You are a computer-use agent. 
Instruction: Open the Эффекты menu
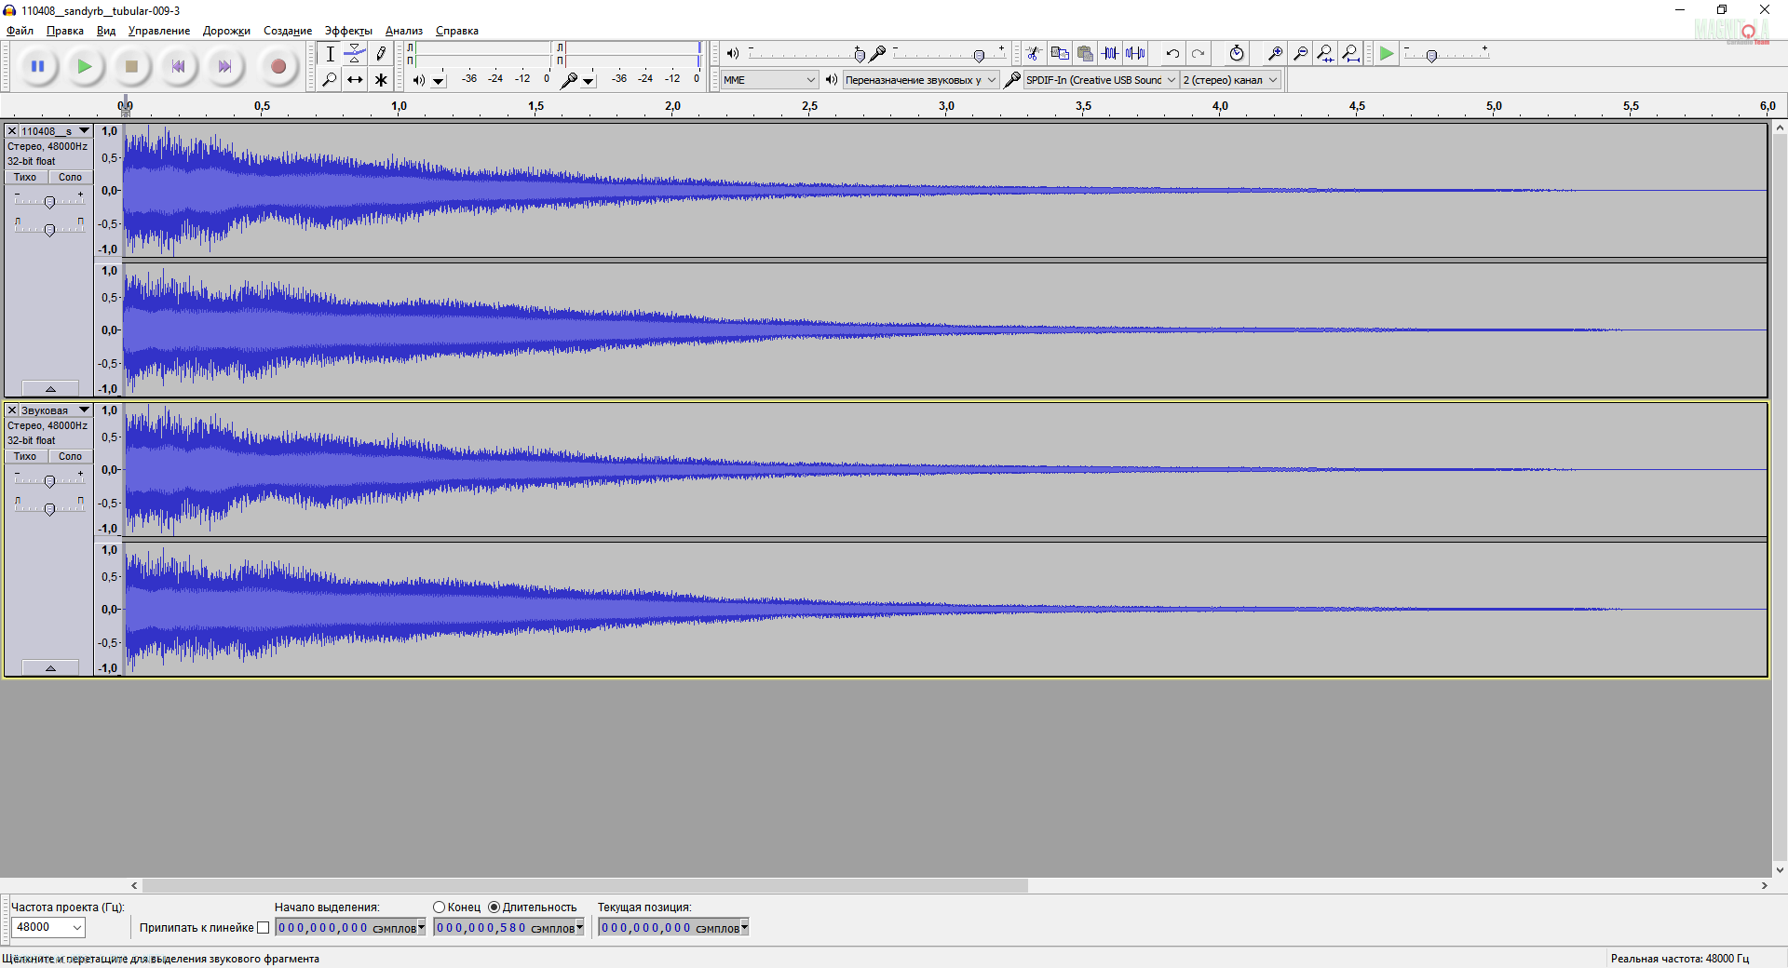click(x=347, y=31)
